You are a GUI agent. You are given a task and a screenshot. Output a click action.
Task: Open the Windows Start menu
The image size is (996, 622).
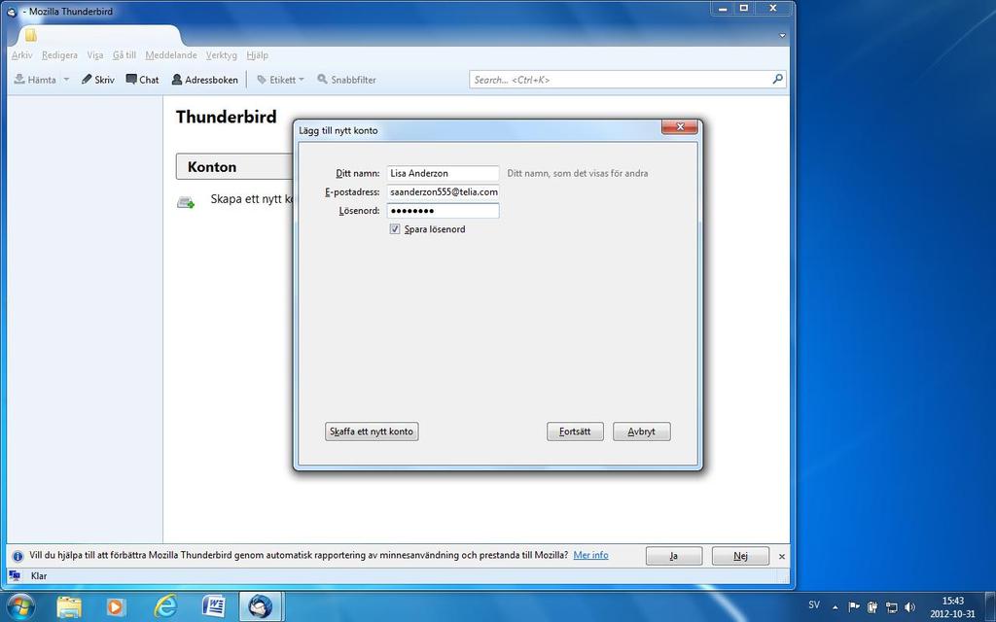pos(21,606)
